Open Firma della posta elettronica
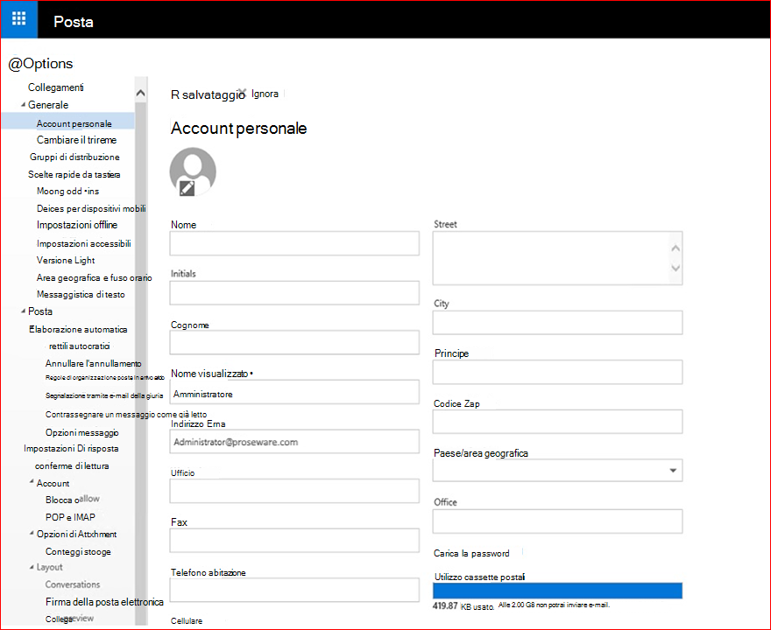The height and width of the screenshot is (630, 771). click(x=104, y=602)
